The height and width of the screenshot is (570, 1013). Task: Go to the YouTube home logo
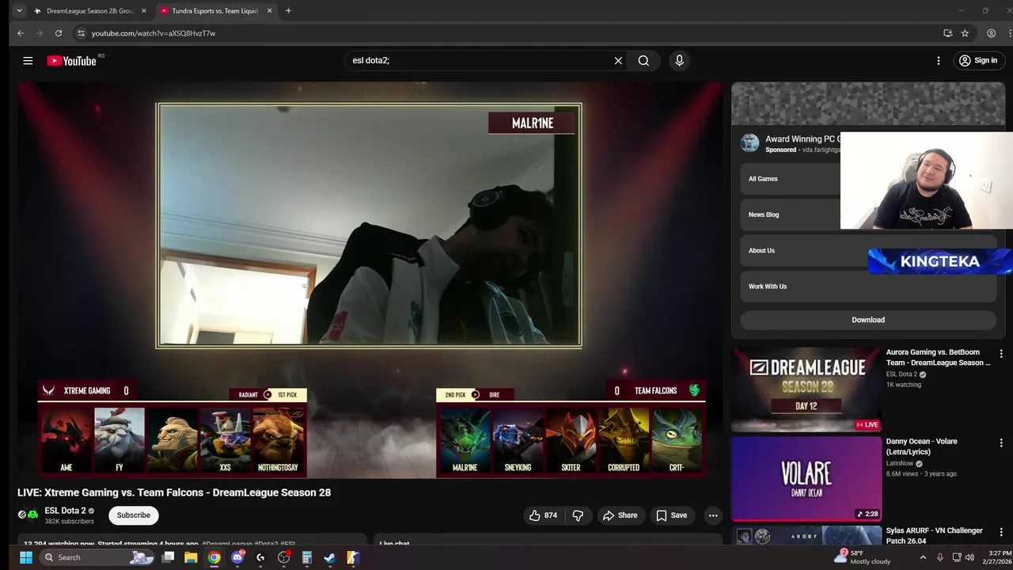coord(71,61)
